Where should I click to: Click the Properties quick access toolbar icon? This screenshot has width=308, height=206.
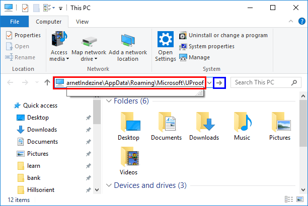[25, 8]
